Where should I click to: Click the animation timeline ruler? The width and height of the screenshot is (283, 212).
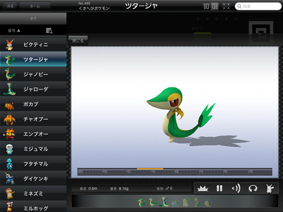coord(175,172)
